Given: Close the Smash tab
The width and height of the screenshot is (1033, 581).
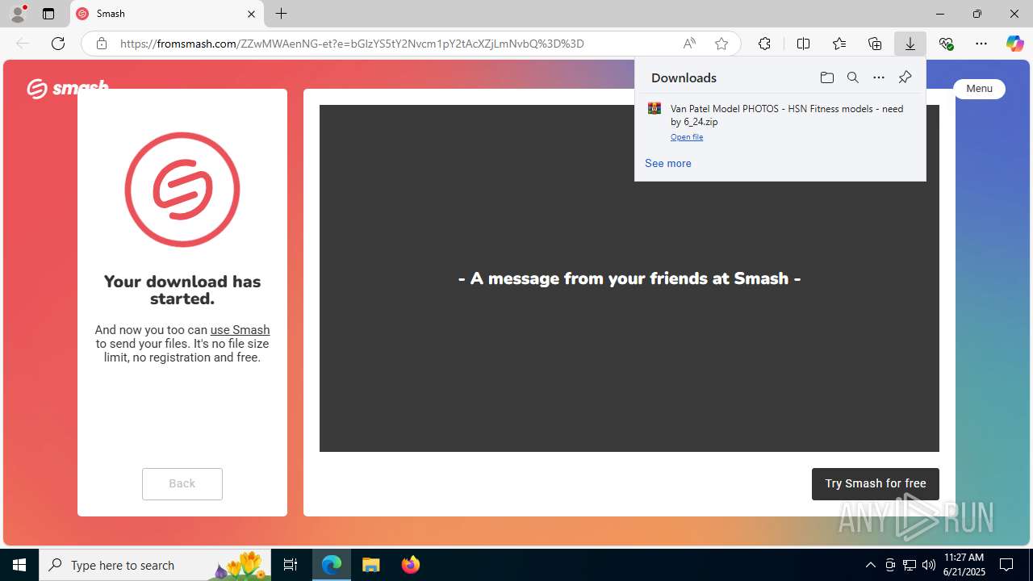Looking at the screenshot, I should tap(251, 14).
